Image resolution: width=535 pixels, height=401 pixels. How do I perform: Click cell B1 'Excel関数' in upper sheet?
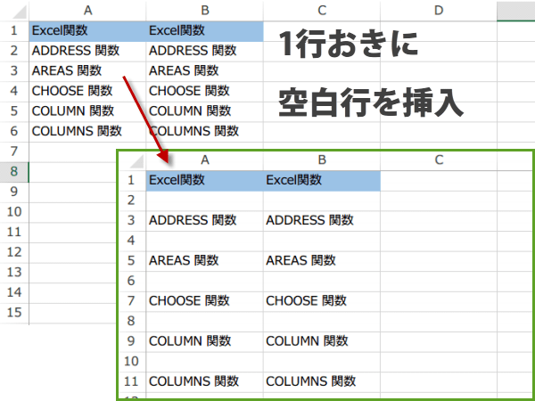205,31
